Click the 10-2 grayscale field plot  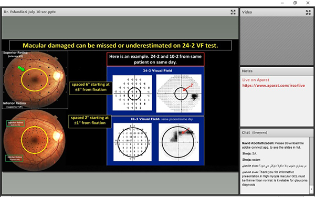point(178,142)
